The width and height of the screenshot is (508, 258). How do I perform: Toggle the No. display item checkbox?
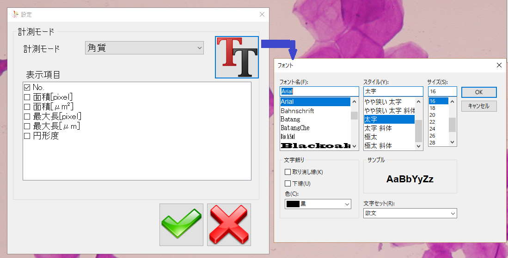coord(27,87)
